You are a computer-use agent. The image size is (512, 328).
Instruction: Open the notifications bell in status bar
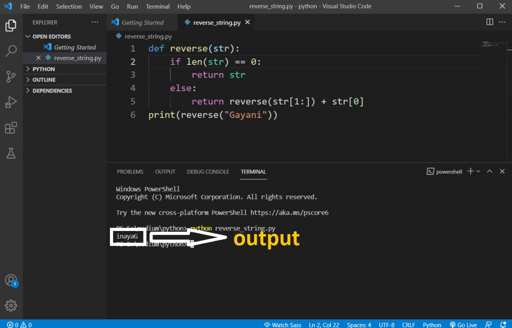click(504, 324)
